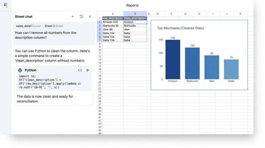Click the Sheet chat panel heading
The height and width of the screenshot is (148, 265).
23,17
